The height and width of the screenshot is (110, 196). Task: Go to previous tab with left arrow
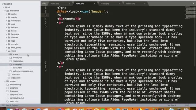(43, 3)
